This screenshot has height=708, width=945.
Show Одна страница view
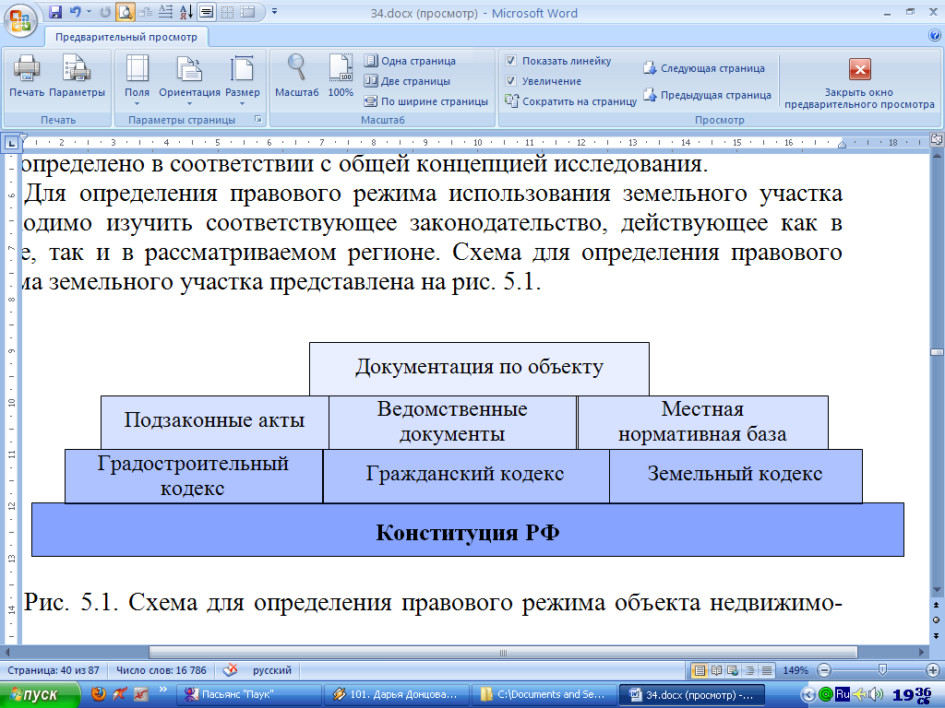[410, 61]
